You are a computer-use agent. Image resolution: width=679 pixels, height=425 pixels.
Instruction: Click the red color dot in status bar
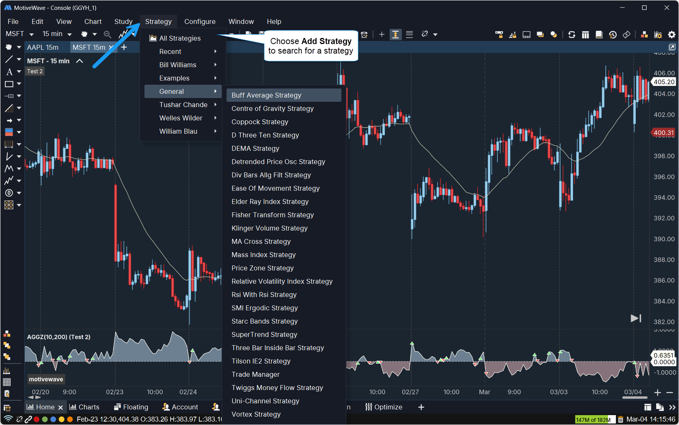[36, 419]
